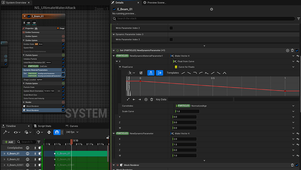Image resolution: width=301 pixels, height=170 pixels.
Task: Disable the Spawn Rate module checkbox
Action: [x=63, y=48]
